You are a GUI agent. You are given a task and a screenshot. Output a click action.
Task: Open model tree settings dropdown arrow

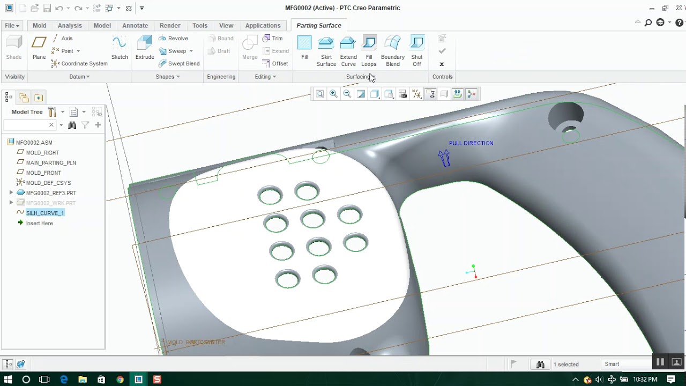click(62, 112)
